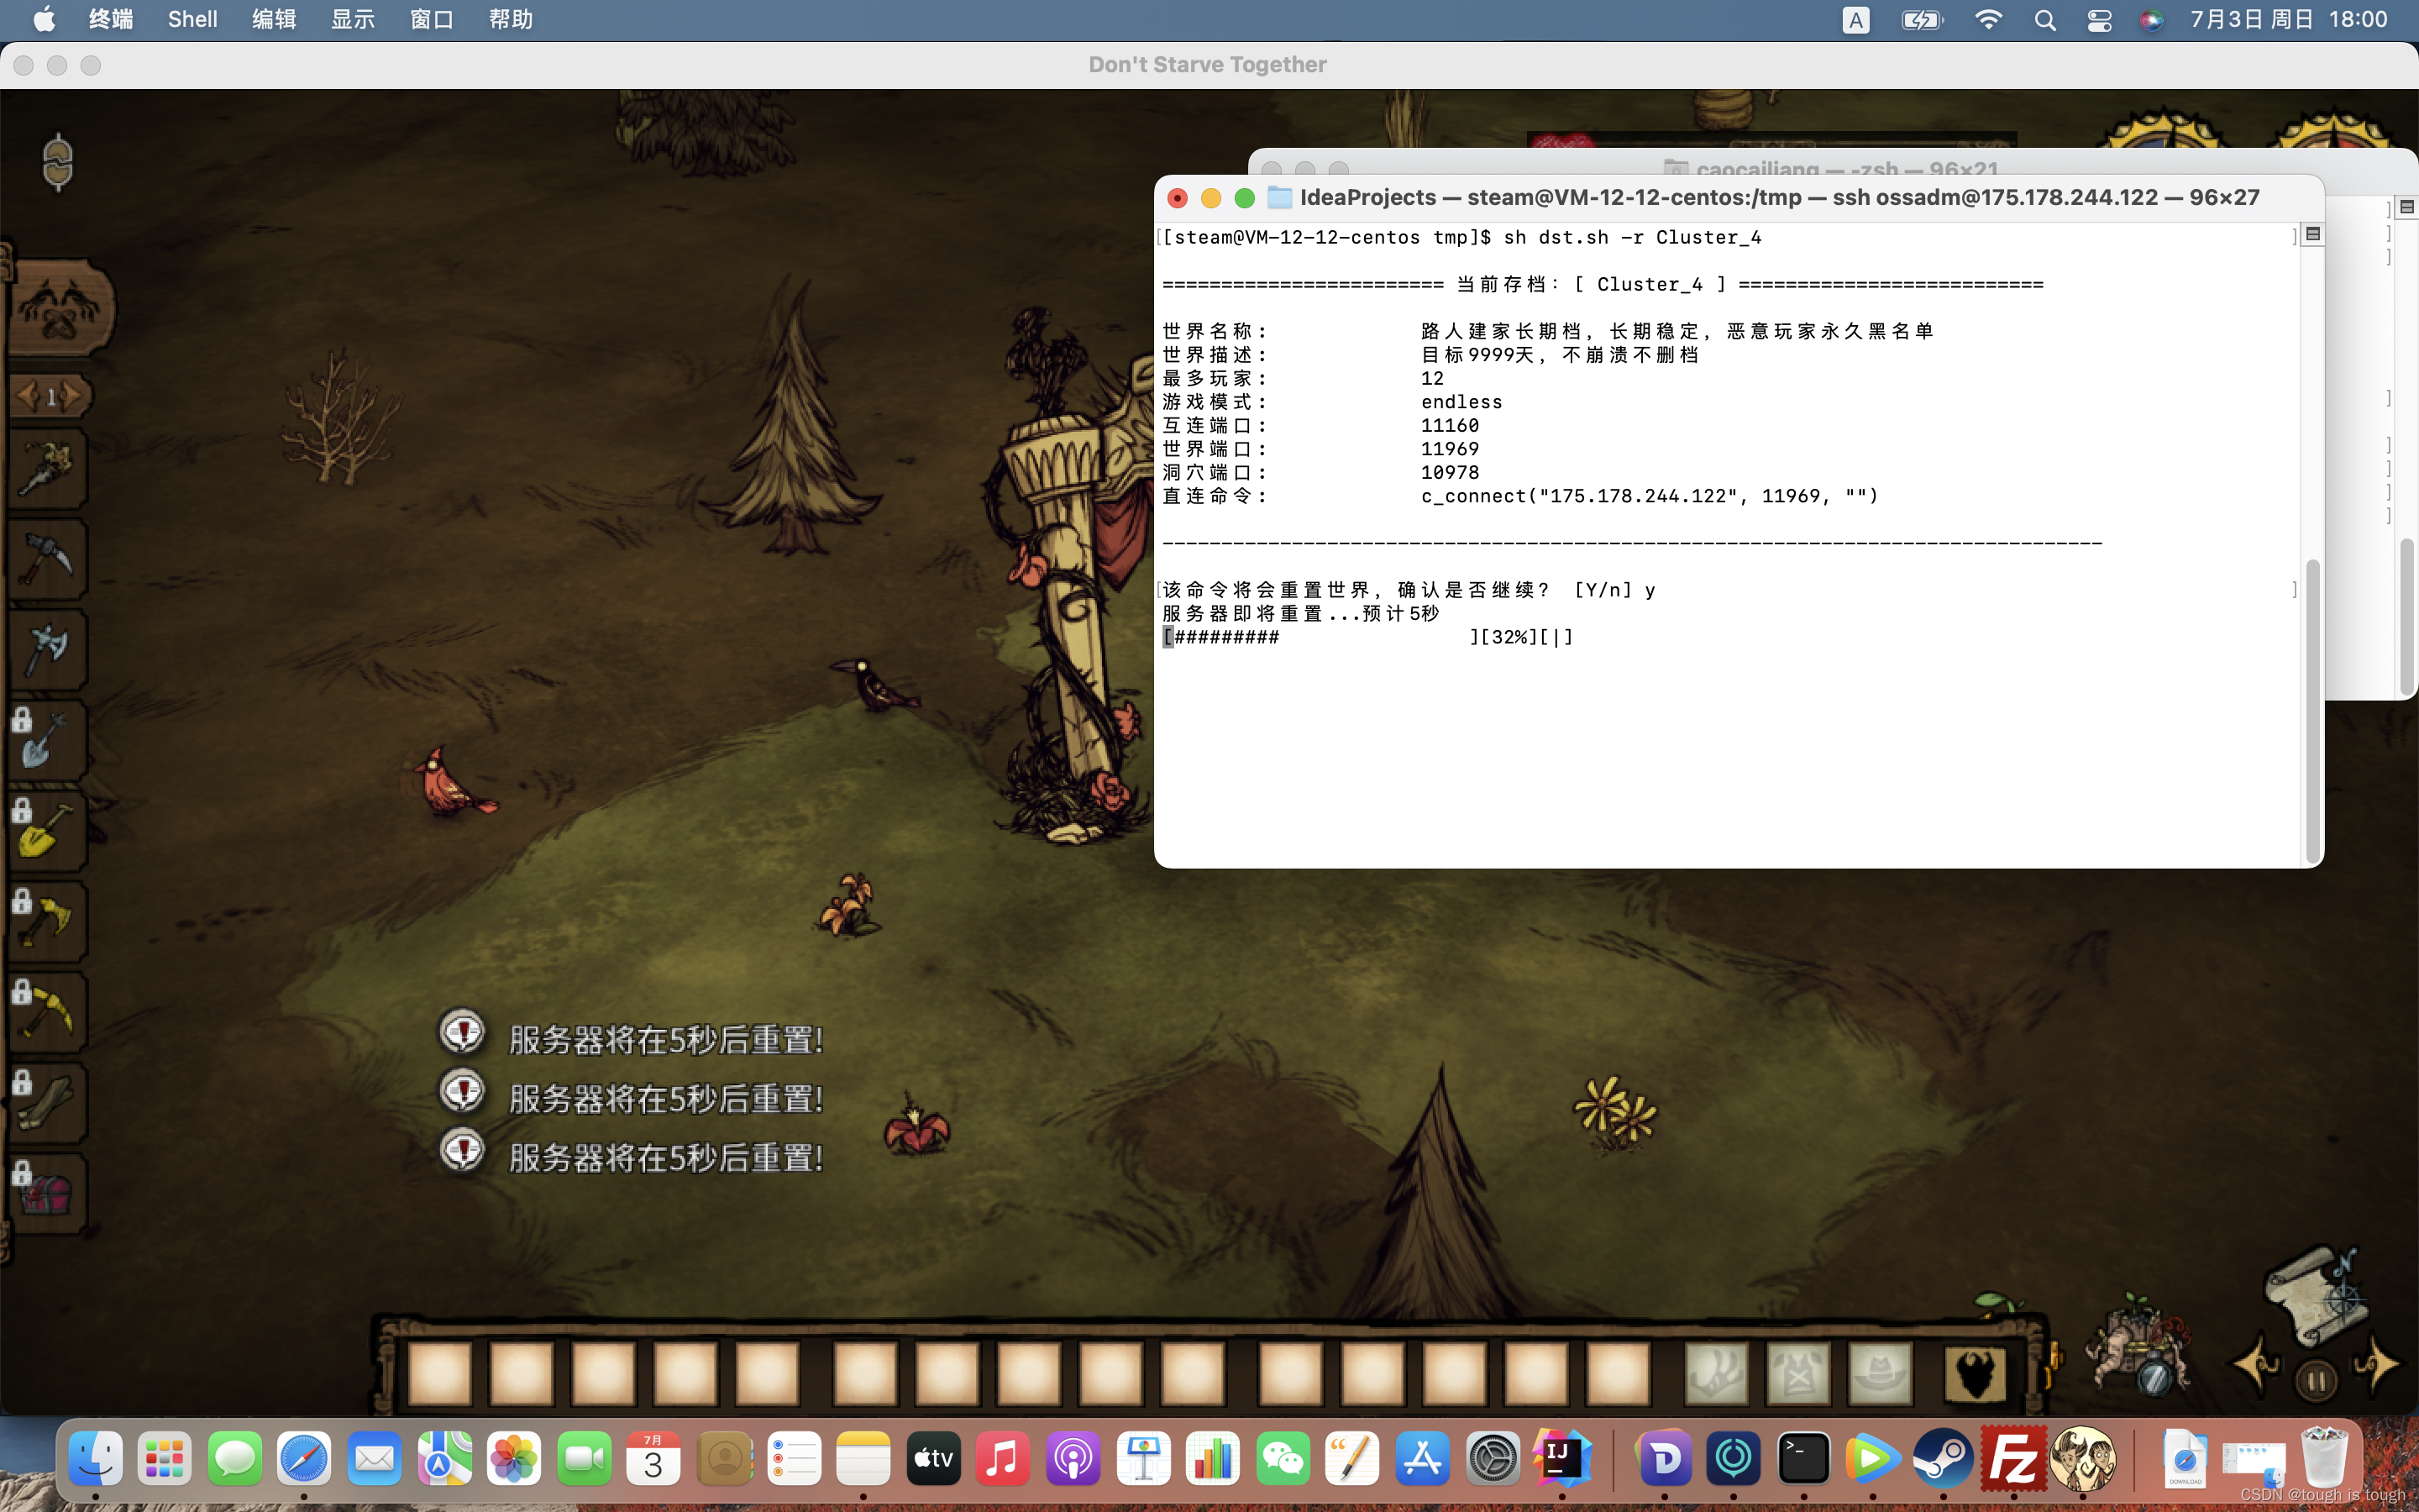The height and width of the screenshot is (1512, 2419).
Task: Click the axe crafting icon
Action: [46, 650]
